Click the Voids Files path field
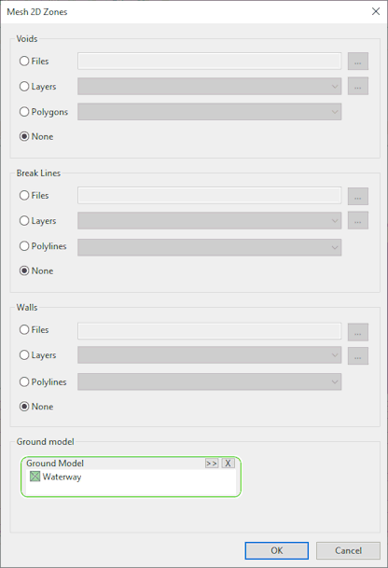The image size is (388, 568). 210,61
